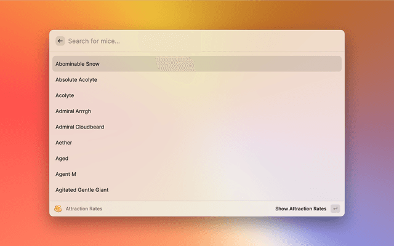Select the Aether mouse entry
Viewport: 394px width, 246px height.
click(63, 143)
